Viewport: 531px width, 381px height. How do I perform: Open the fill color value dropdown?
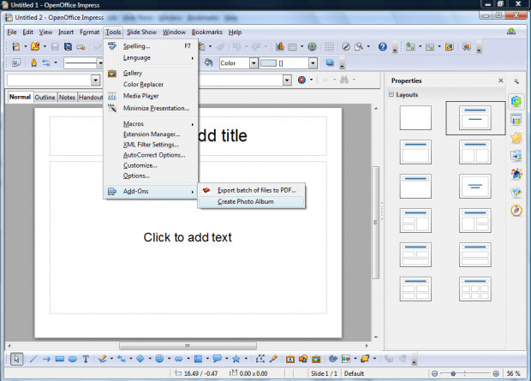pyautogui.click(x=313, y=63)
